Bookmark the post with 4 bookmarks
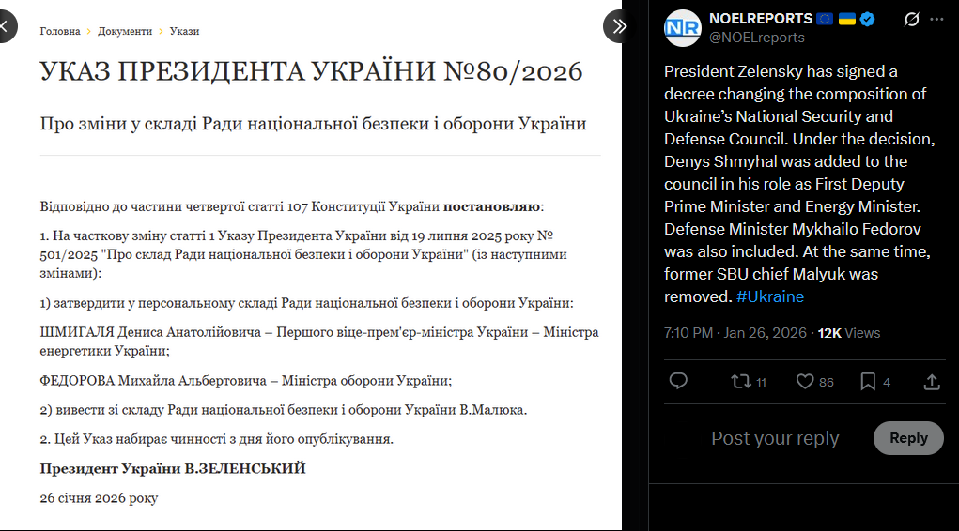 pyautogui.click(x=874, y=382)
